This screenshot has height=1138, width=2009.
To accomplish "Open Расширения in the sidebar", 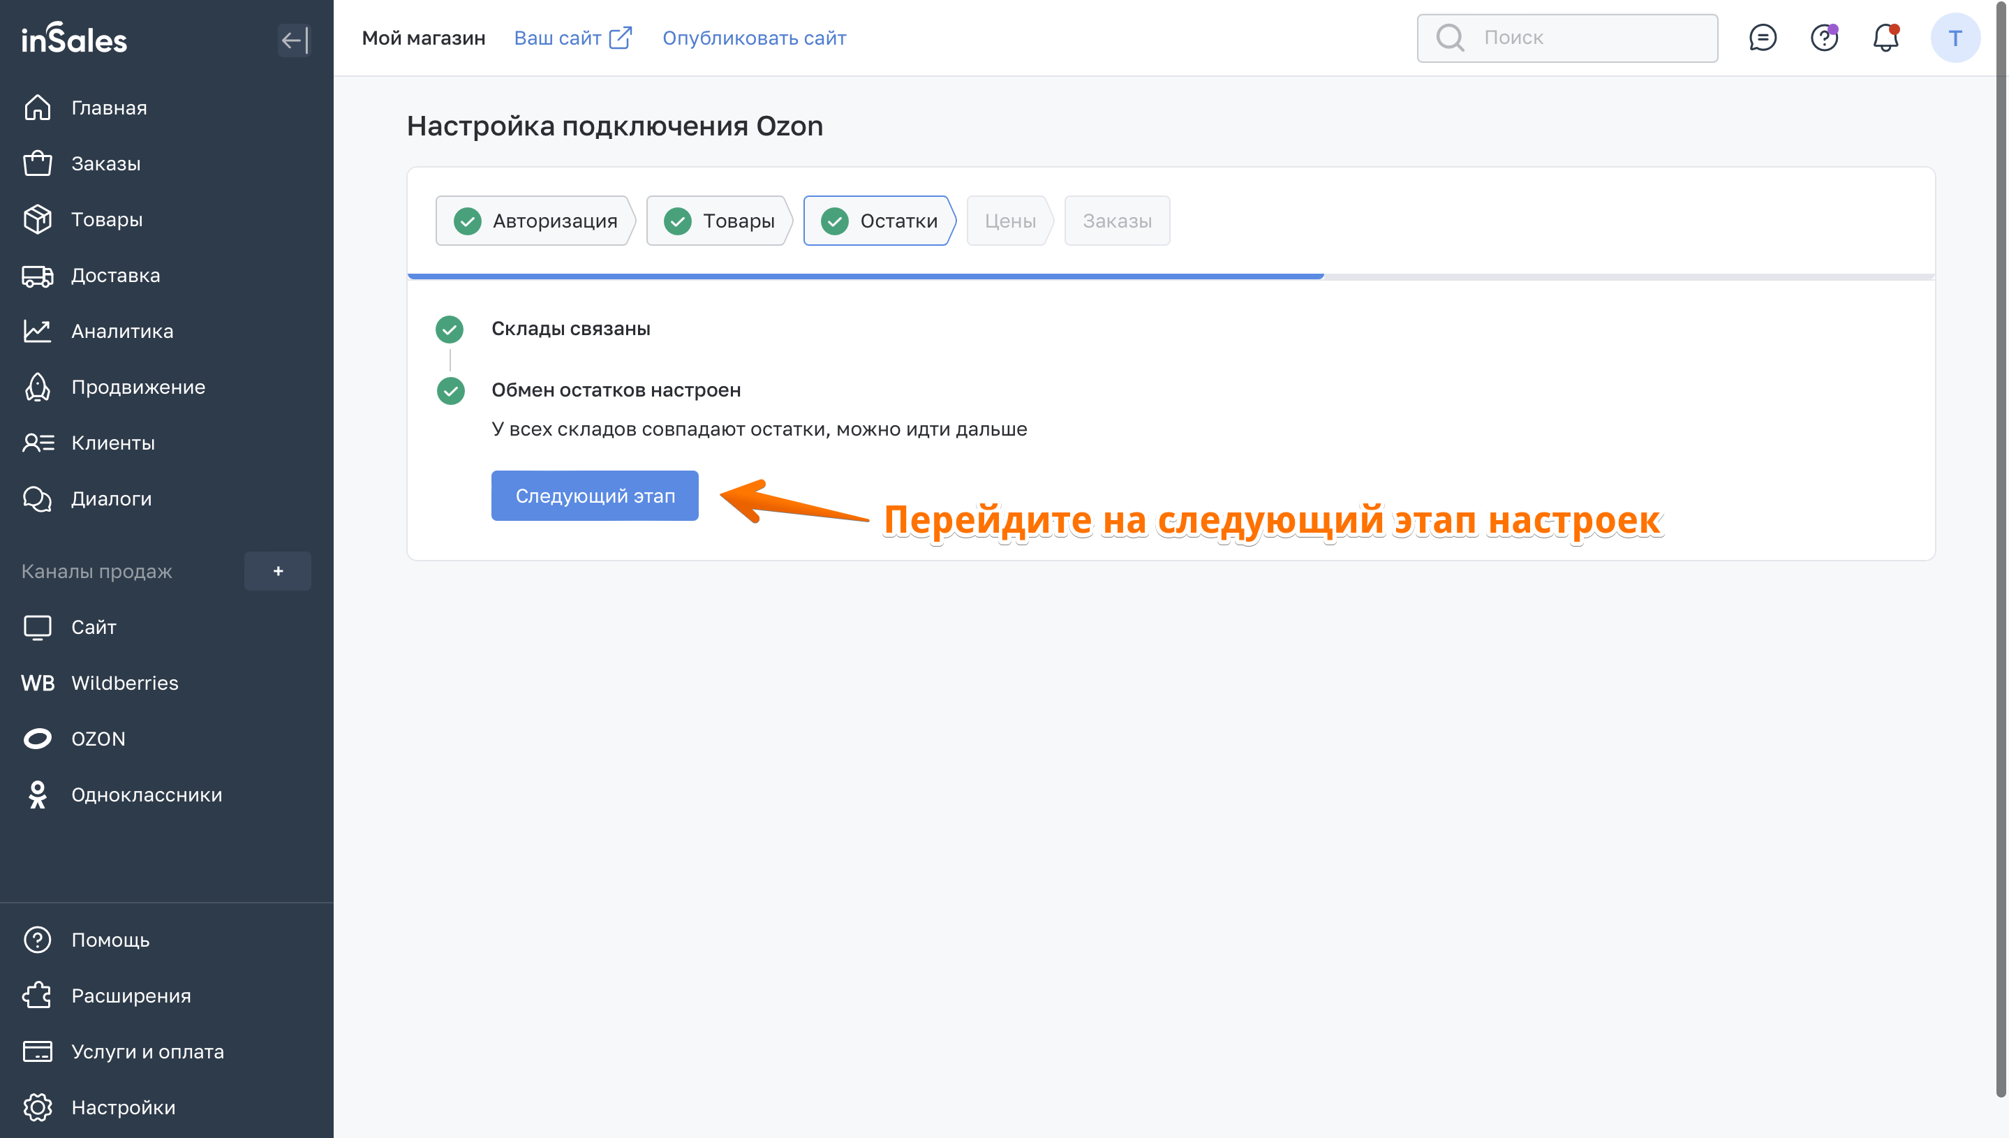I will (131, 996).
